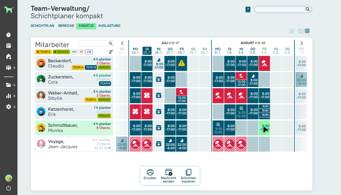Open the stopwatch time tracking sidebar icon
The width and height of the screenshot is (341, 195).
pyautogui.click(x=9, y=35)
